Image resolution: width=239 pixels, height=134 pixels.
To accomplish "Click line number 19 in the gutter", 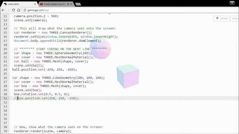I will coord(5,49).
